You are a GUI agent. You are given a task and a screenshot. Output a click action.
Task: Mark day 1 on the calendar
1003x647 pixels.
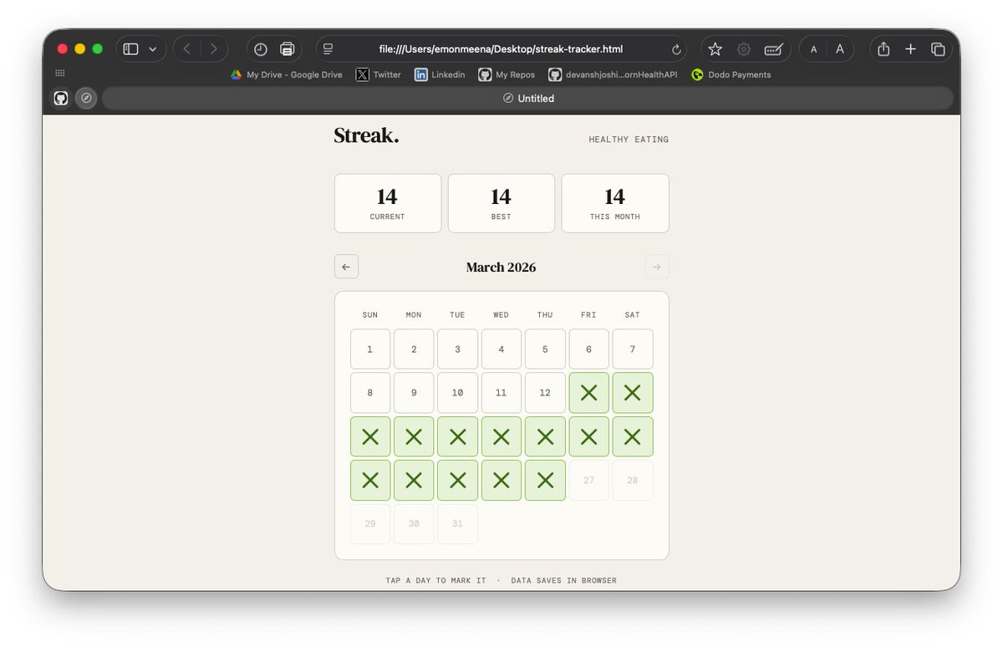370,349
